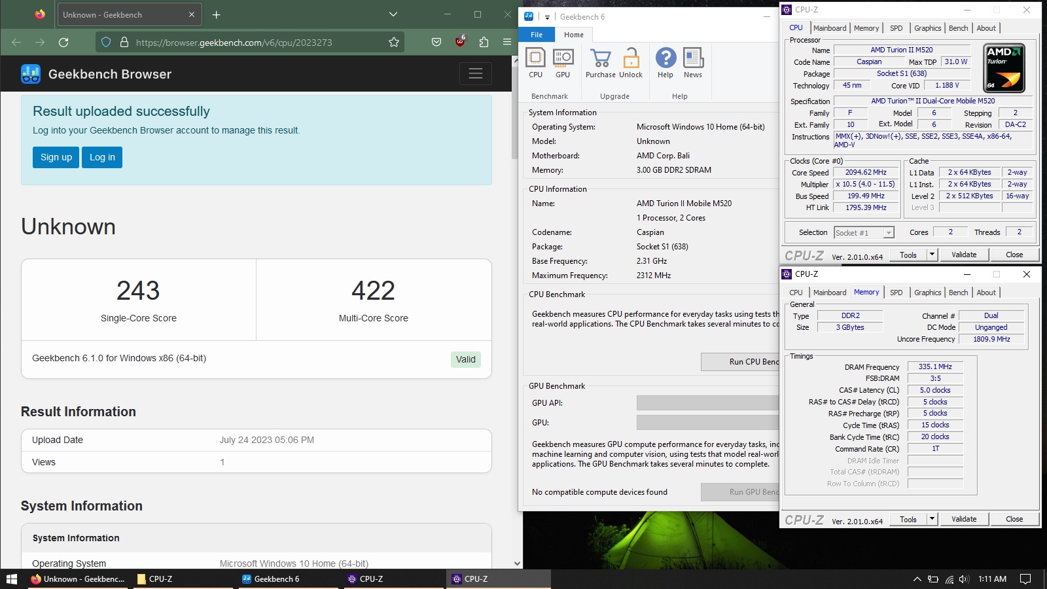1047x589 pixels.
Task: Open Mainboard tab in lower CPU-Z
Action: coord(830,293)
